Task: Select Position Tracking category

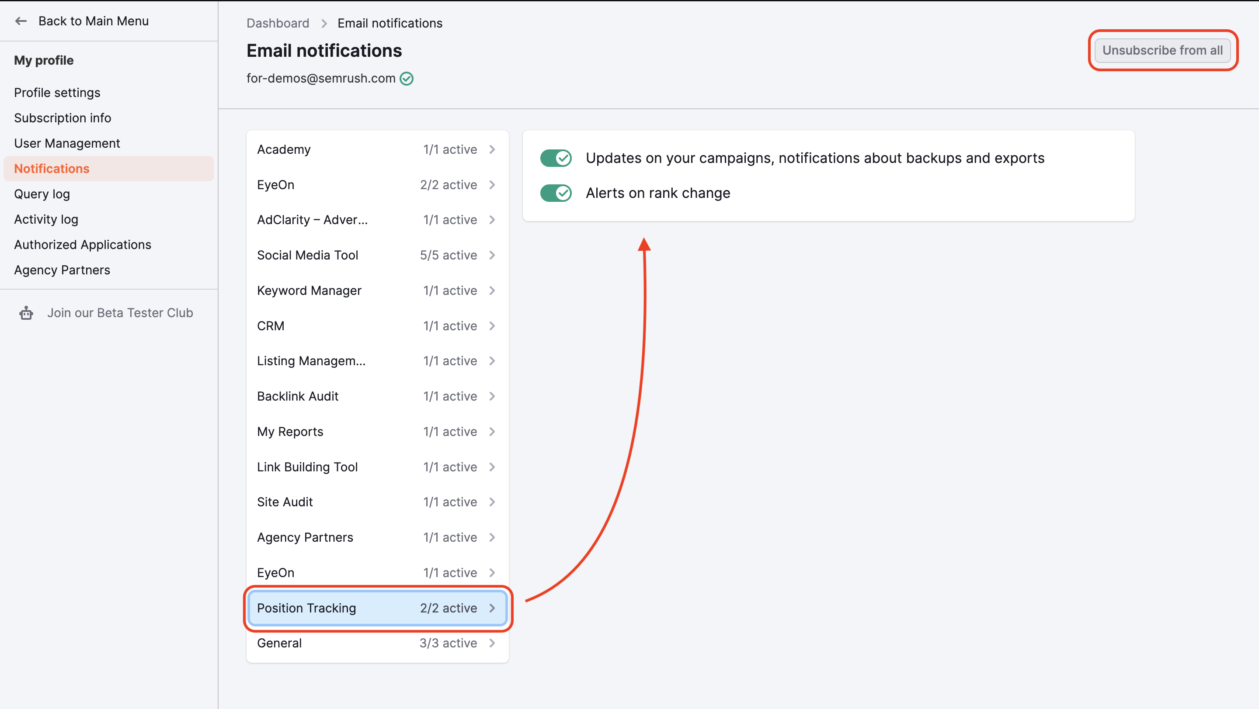Action: click(377, 609)
